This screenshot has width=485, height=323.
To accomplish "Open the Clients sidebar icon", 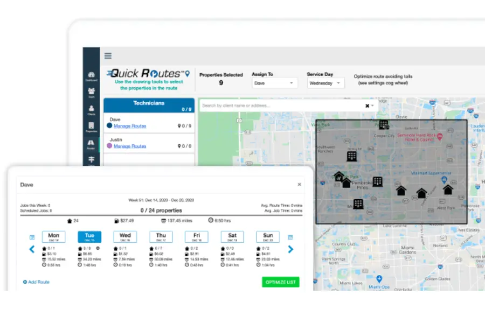I will pos(91,110).
